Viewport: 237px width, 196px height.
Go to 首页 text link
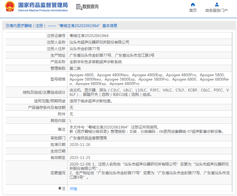click(193, 11)
